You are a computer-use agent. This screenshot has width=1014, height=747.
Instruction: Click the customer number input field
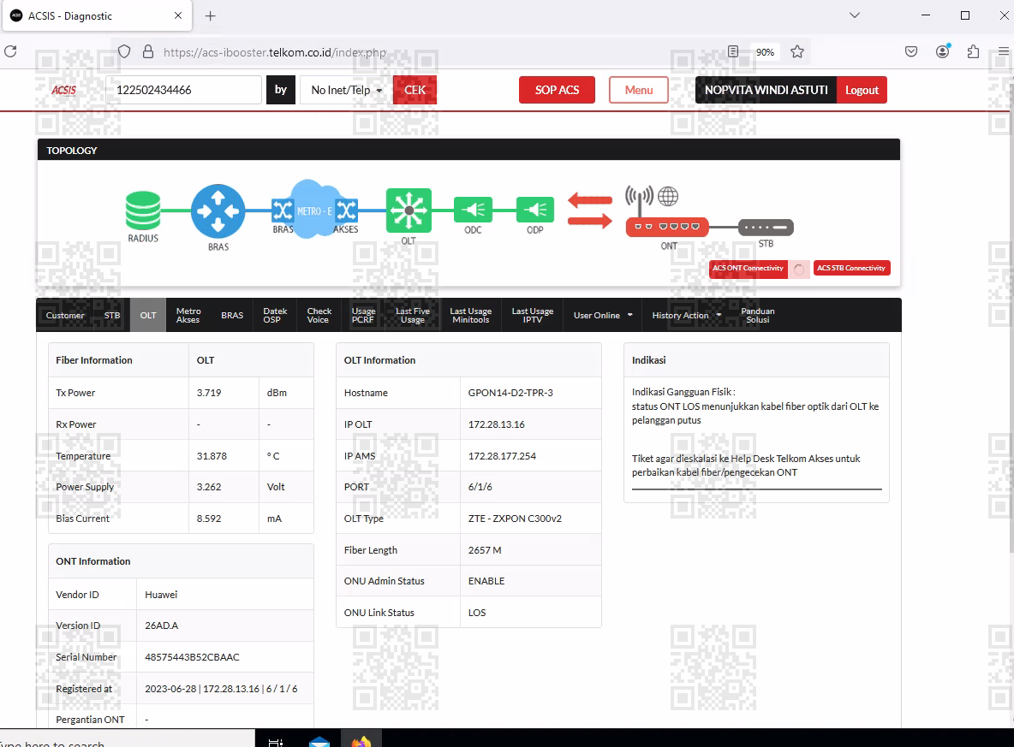click(183, 90)
